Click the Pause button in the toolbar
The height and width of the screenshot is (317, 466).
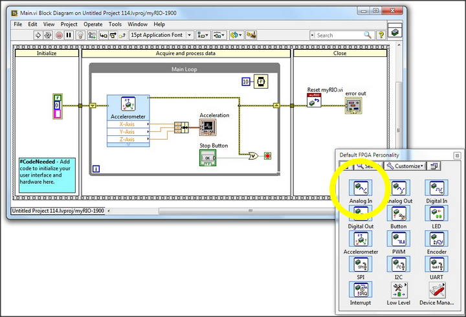click(x=69, y=36)
